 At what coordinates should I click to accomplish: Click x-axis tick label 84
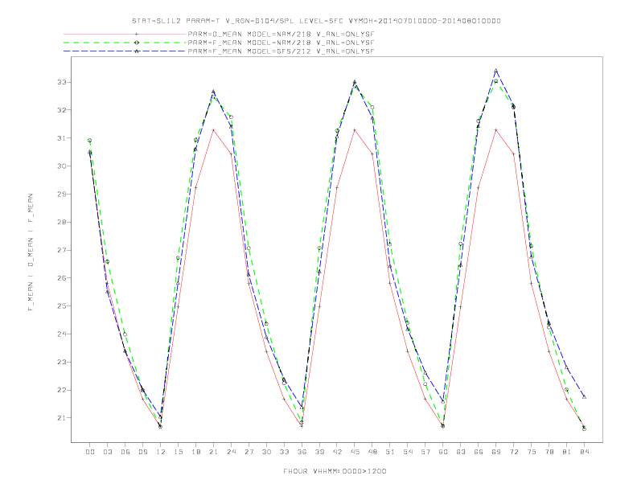(x=585, y=452)
